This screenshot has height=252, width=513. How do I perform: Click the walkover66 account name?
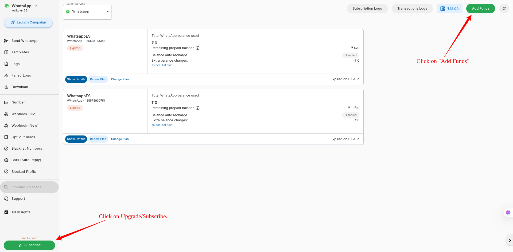[19, 11]
